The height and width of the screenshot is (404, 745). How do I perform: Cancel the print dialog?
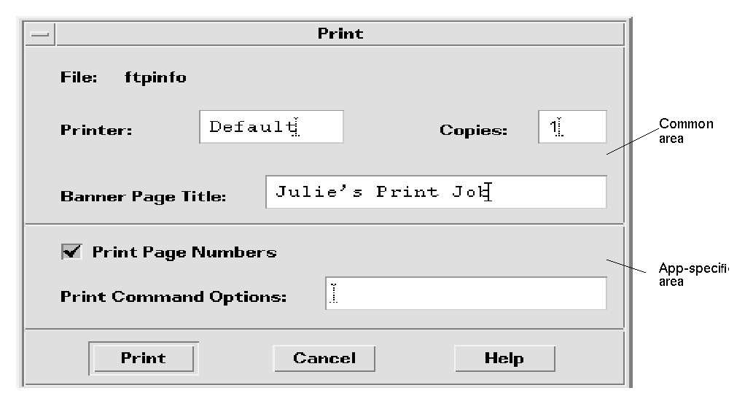point(324,358)
